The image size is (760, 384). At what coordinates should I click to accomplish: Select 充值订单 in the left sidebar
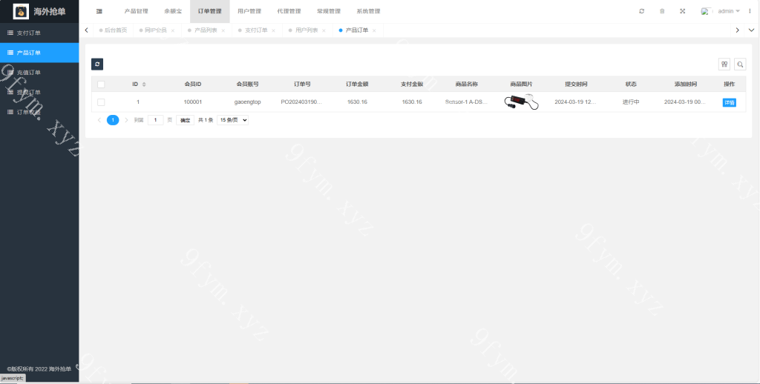(39, 73)
